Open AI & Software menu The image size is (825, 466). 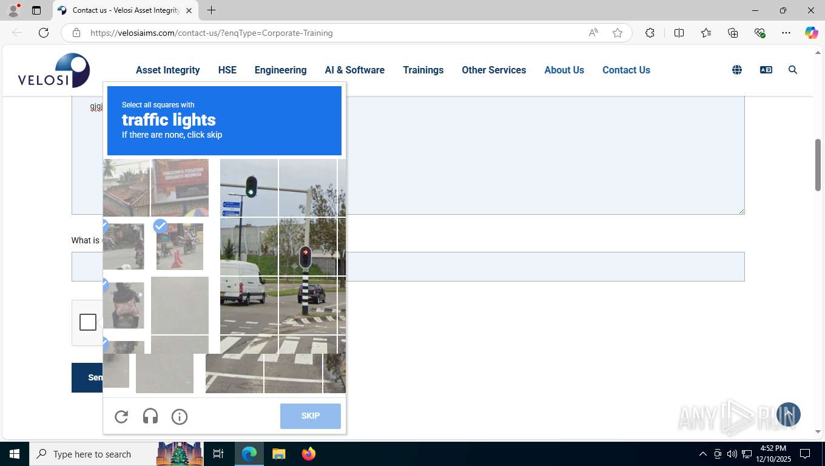click(355, 70)
